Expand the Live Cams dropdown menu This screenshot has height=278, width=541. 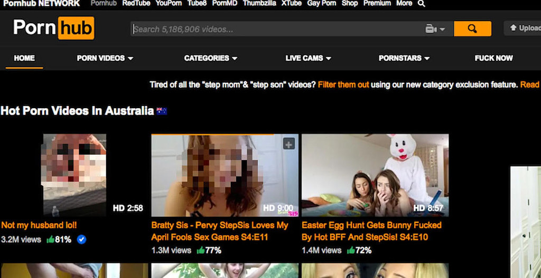[x=308, y=58]
